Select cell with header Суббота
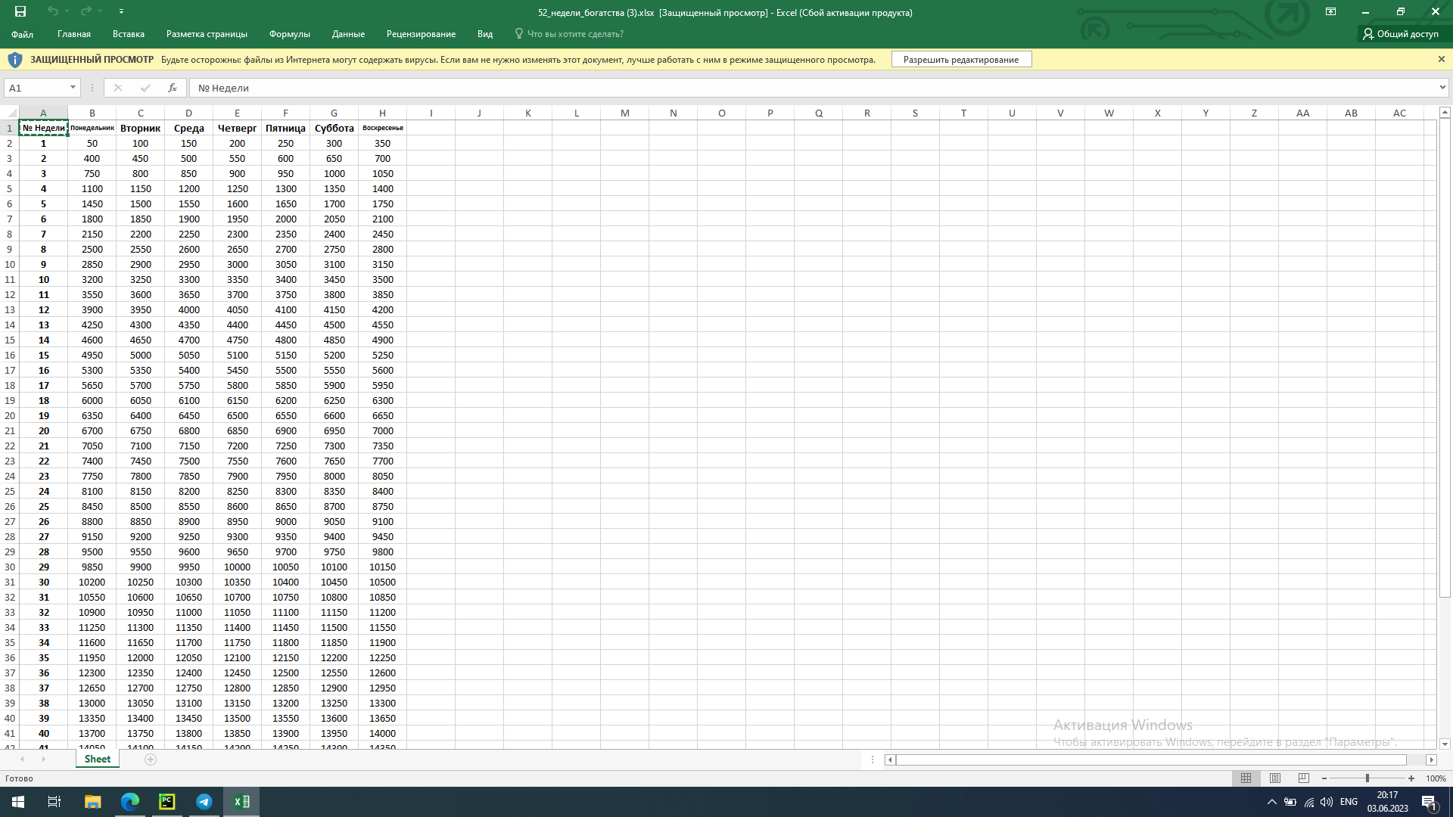 pos(334,128)
